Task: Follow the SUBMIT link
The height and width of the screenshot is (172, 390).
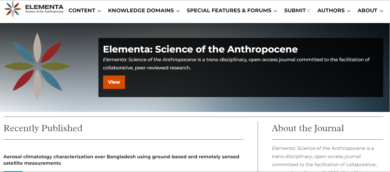Action: (x=295, y=10)
